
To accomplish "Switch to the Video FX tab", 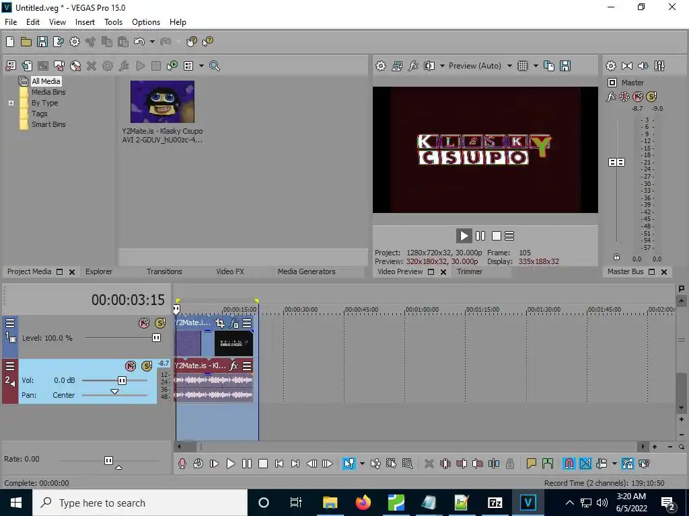I will point(230,271).
